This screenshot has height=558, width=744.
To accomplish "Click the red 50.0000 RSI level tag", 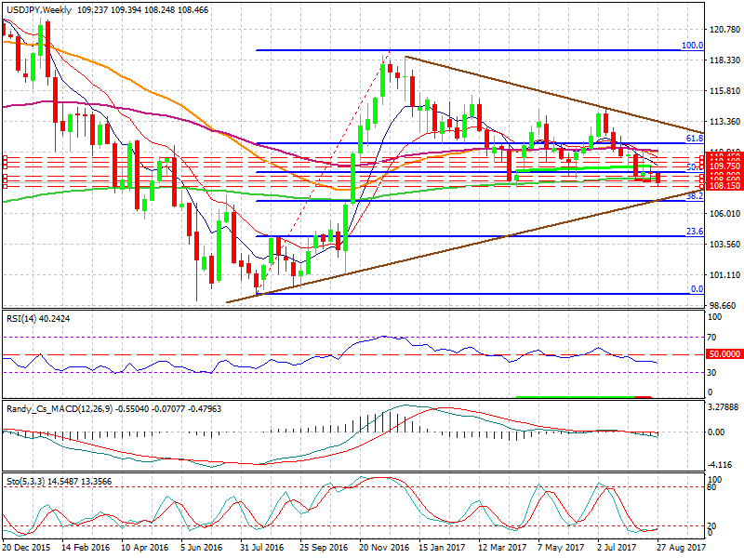I will click(x=724, y=354).
